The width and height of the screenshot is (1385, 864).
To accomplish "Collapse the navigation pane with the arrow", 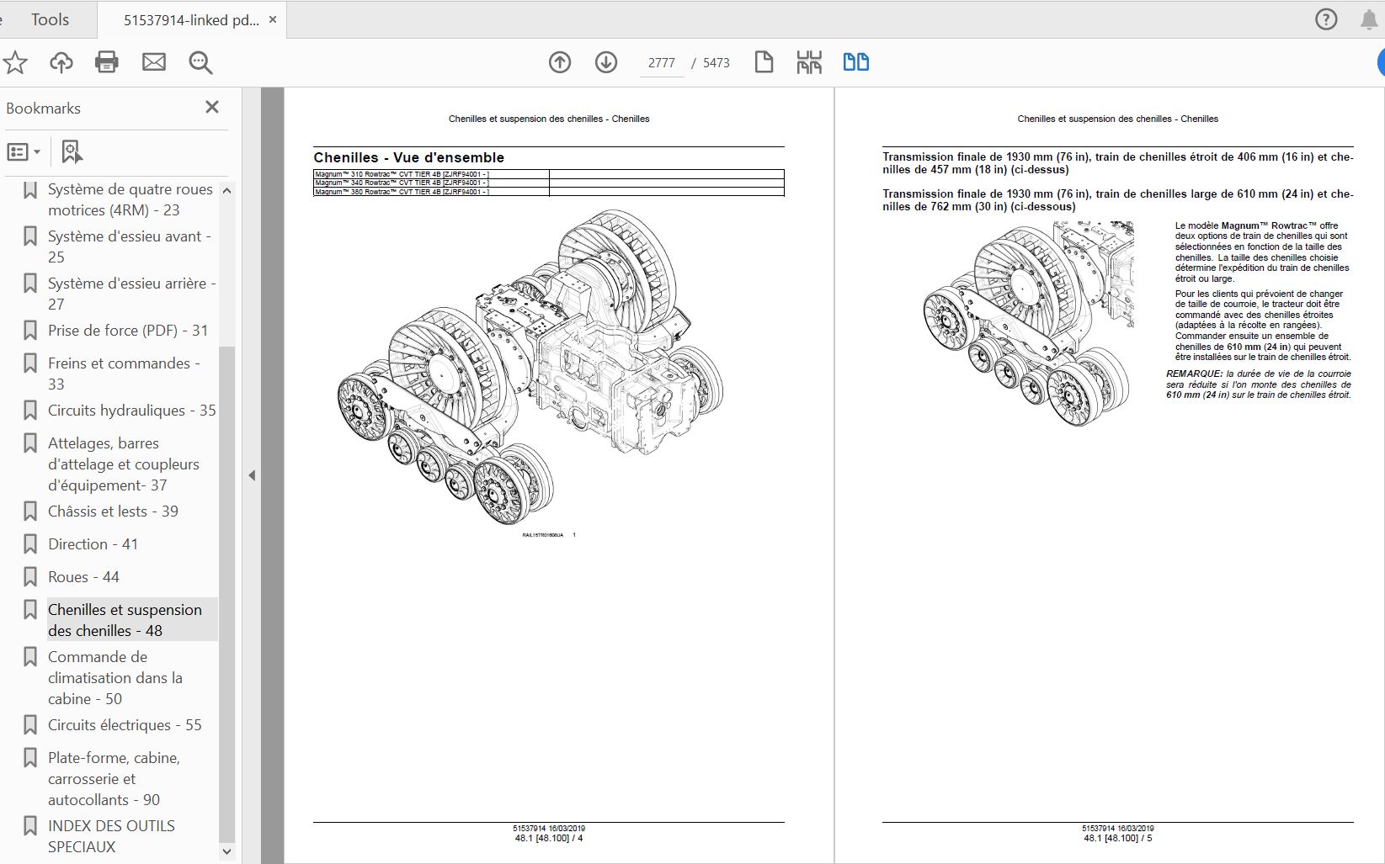I will coord(252,475).
